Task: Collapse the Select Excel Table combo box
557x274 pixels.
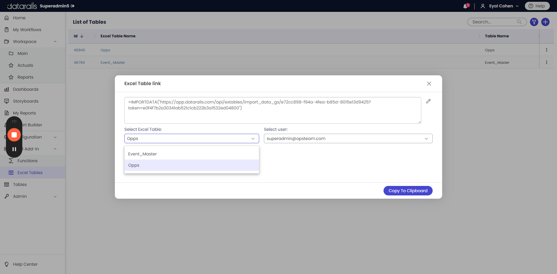Action: click(253, 138)
